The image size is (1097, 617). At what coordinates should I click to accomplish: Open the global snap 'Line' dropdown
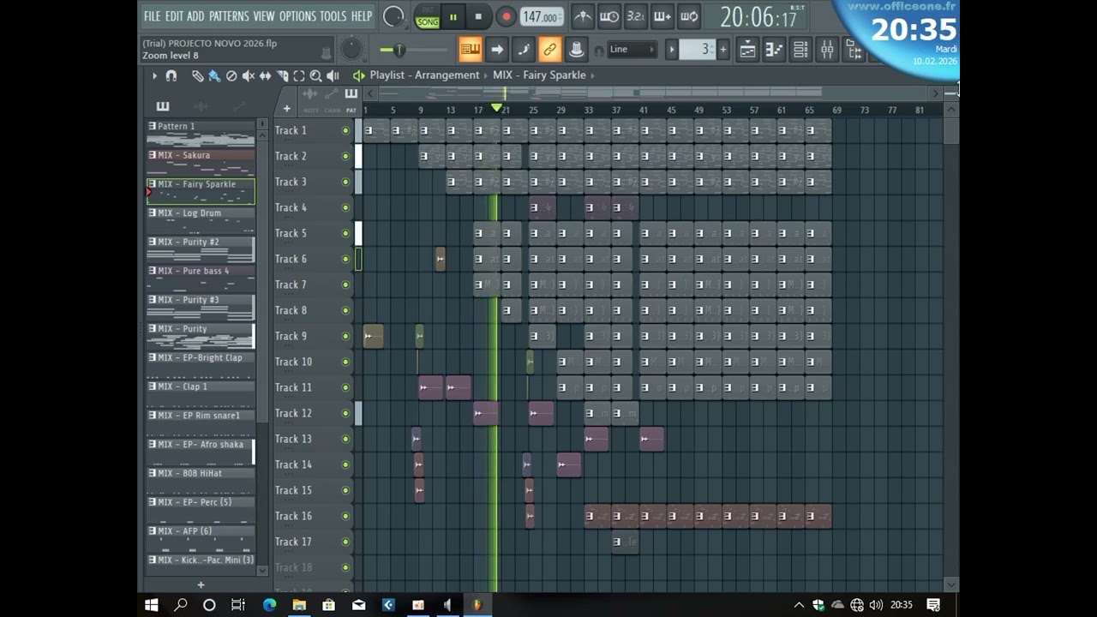(x=632, y=50)
